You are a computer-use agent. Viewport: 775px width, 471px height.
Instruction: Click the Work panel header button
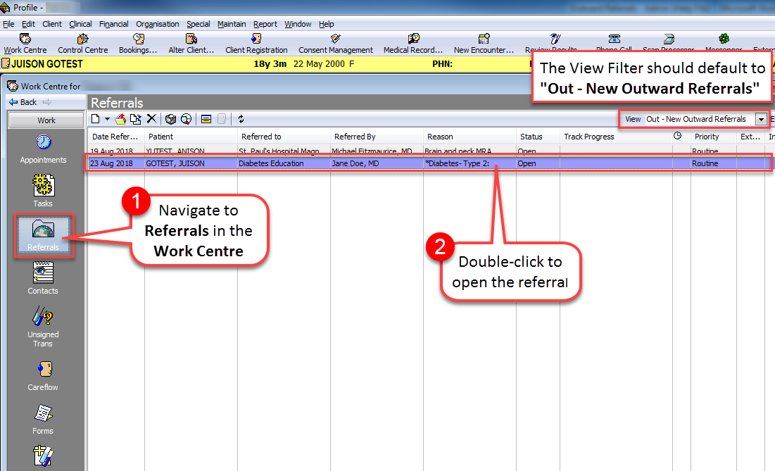(46, 120)
